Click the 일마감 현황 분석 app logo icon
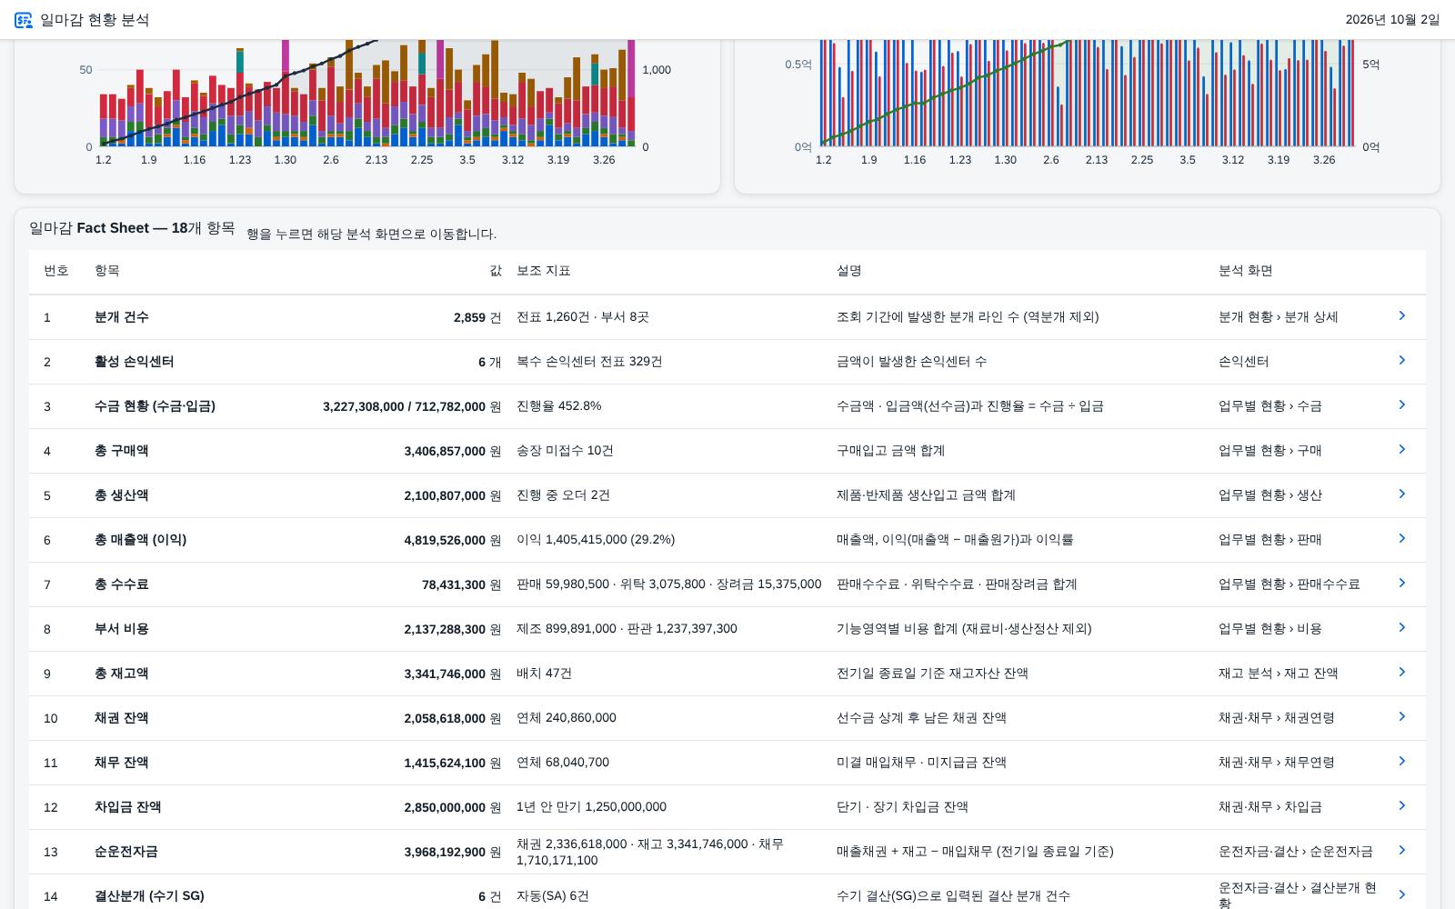 pos(23,20)
